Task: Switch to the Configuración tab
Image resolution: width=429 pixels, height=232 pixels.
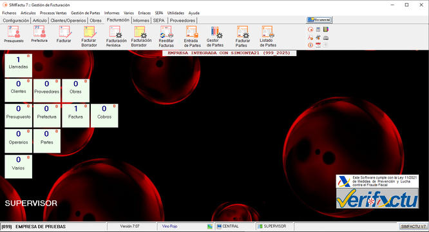Action: [x=16, y=21]
